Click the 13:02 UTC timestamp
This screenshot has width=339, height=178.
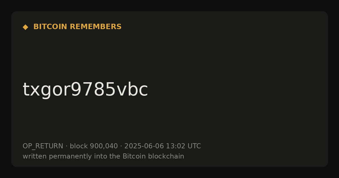pyautogui.click(x=183, y=146)
